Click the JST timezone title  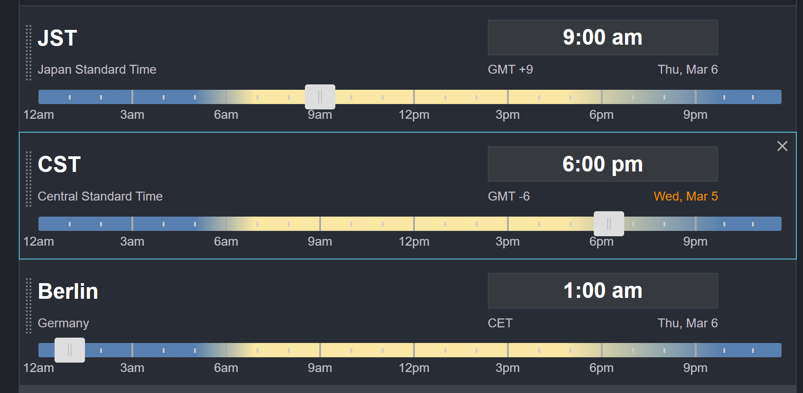point(57,38)
